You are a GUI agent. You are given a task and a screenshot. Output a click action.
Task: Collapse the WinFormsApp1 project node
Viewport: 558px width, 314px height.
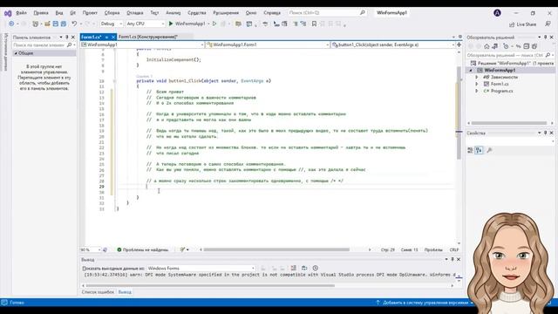[471, 70]
